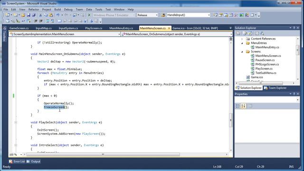
Task: Click the Undo arrow icon
Action: [x=58, y=15]
